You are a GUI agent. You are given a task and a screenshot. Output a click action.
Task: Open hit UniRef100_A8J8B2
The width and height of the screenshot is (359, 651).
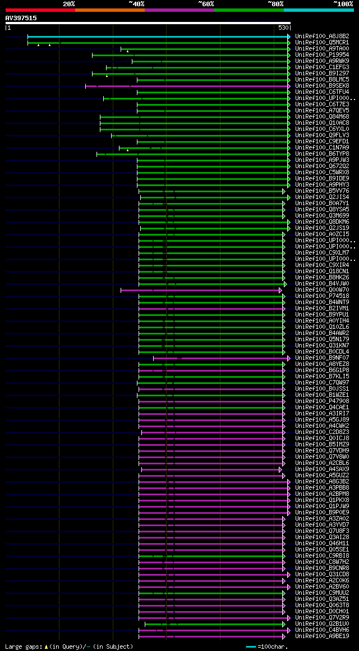pyautogui.click(x=322, y=37)
